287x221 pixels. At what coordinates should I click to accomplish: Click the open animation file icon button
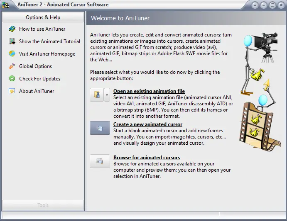pos(97,95)
